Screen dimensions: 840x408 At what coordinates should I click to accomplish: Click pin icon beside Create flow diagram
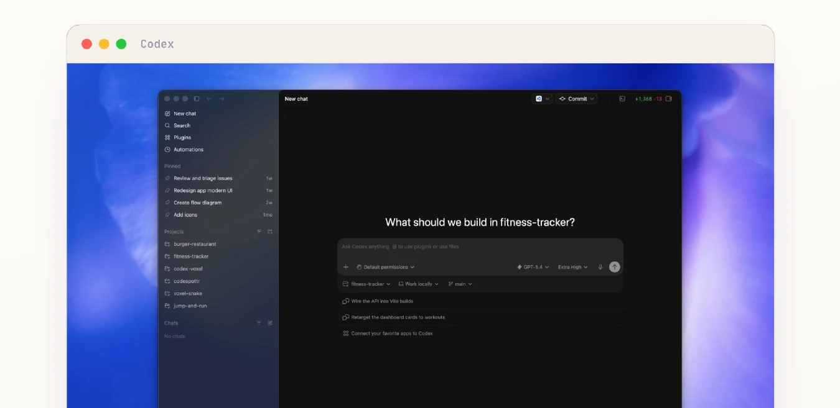[x=167, y=202]
